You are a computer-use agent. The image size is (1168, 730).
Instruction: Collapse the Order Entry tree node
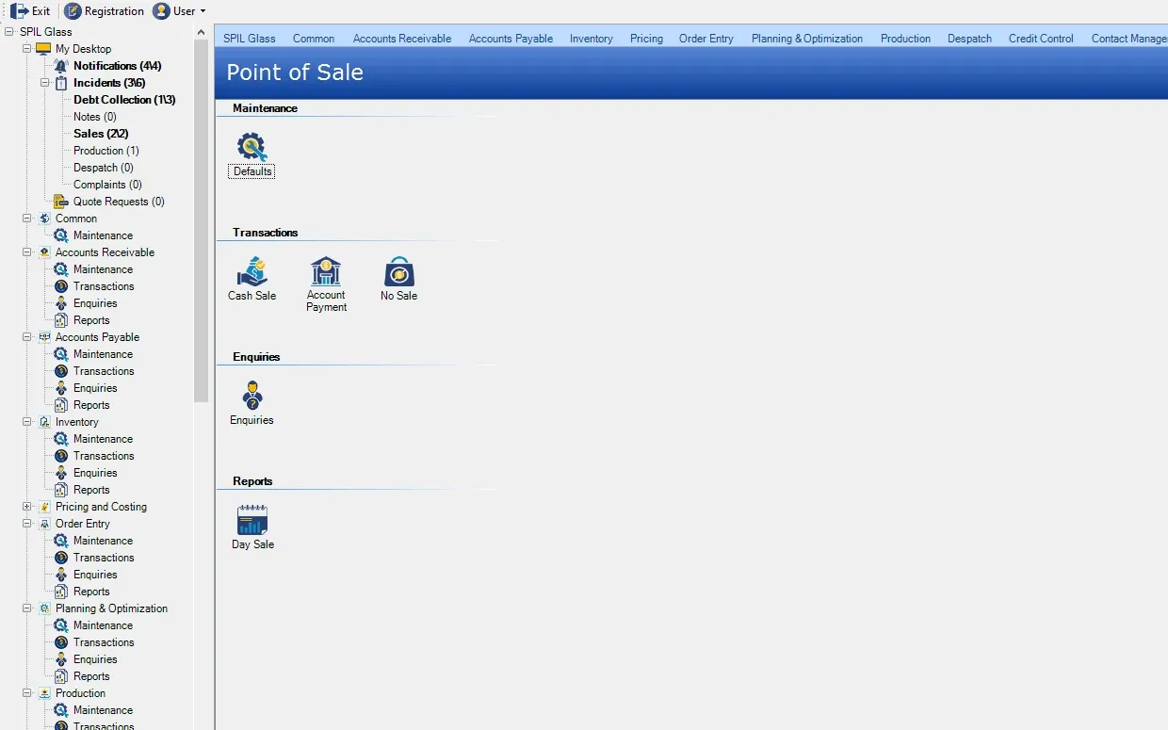pos(27,524)
